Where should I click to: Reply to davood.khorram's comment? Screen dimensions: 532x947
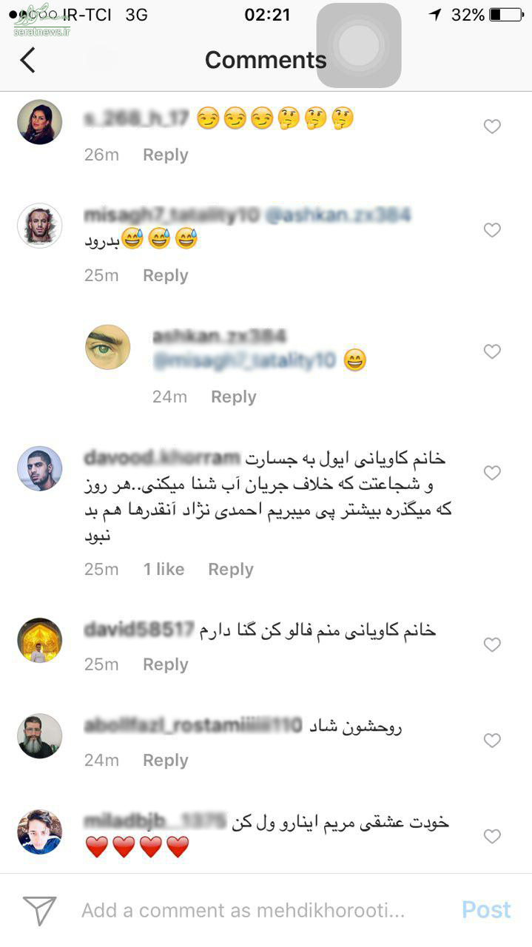[x=231, y=569]
